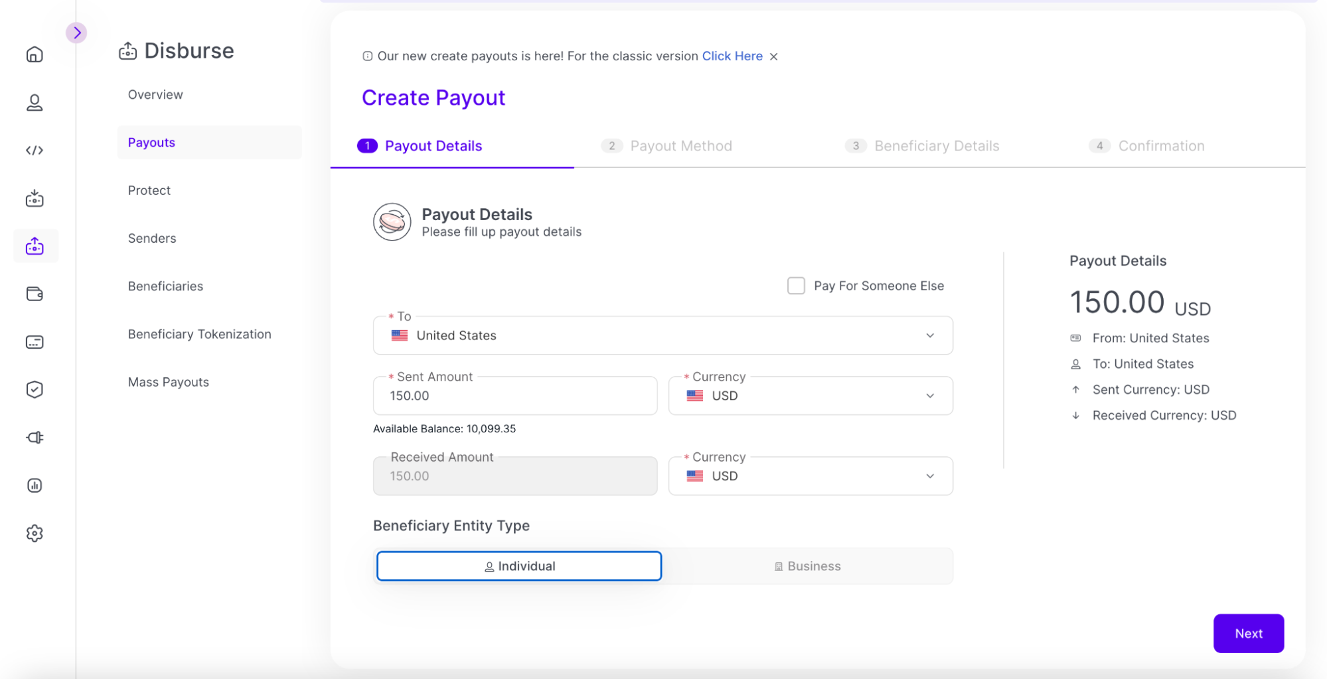Open Mass Payouts menu item

point(168,382)
